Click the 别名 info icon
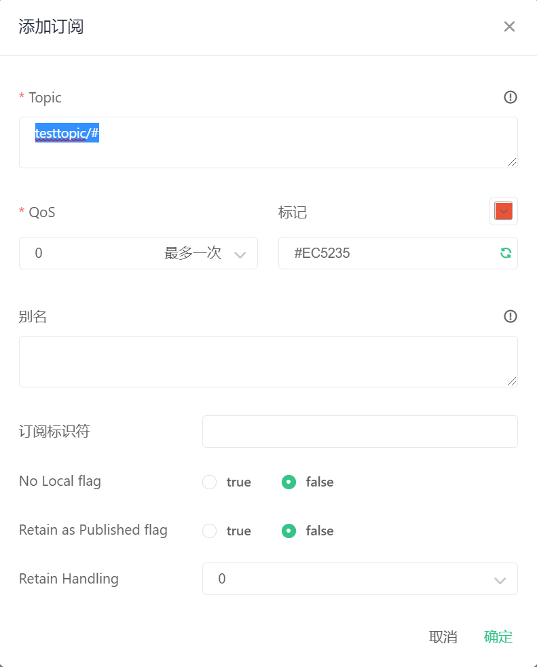This screenshot has width=537, height=667. click(x=510, y=316)
